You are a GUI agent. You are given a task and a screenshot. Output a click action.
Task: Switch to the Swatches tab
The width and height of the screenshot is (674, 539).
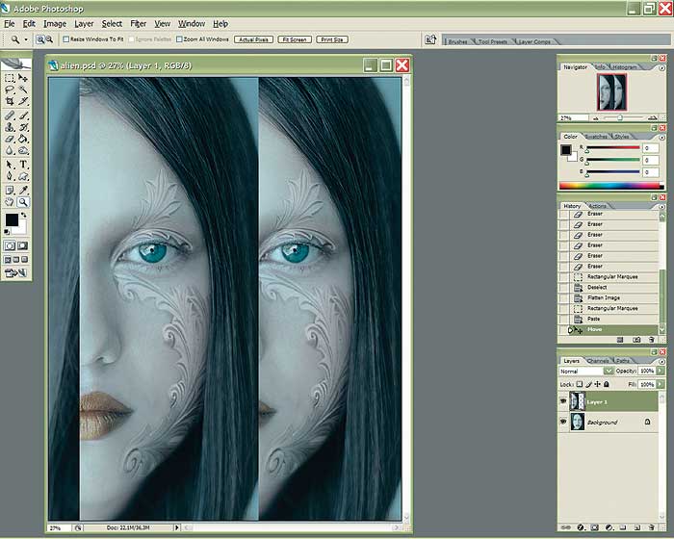pos(597,137)
